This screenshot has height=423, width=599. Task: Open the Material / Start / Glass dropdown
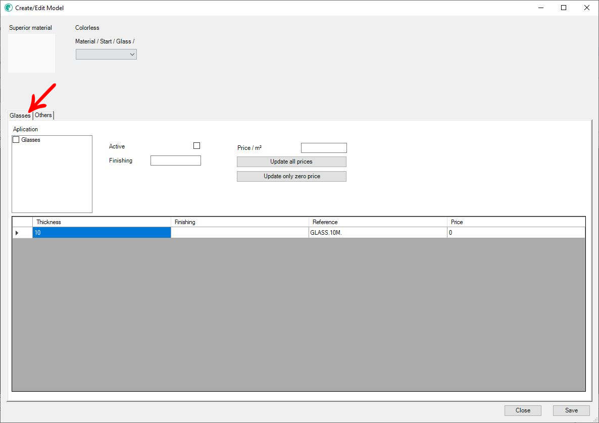pyautogui.click(x=106, y=54)
